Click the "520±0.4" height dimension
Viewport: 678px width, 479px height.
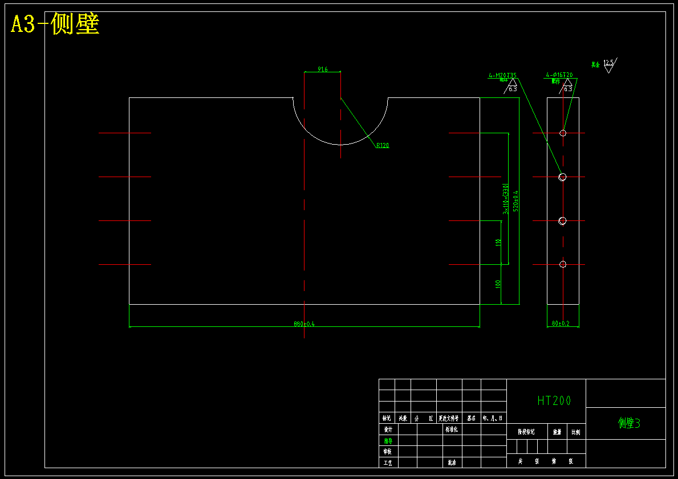point(515,201)
